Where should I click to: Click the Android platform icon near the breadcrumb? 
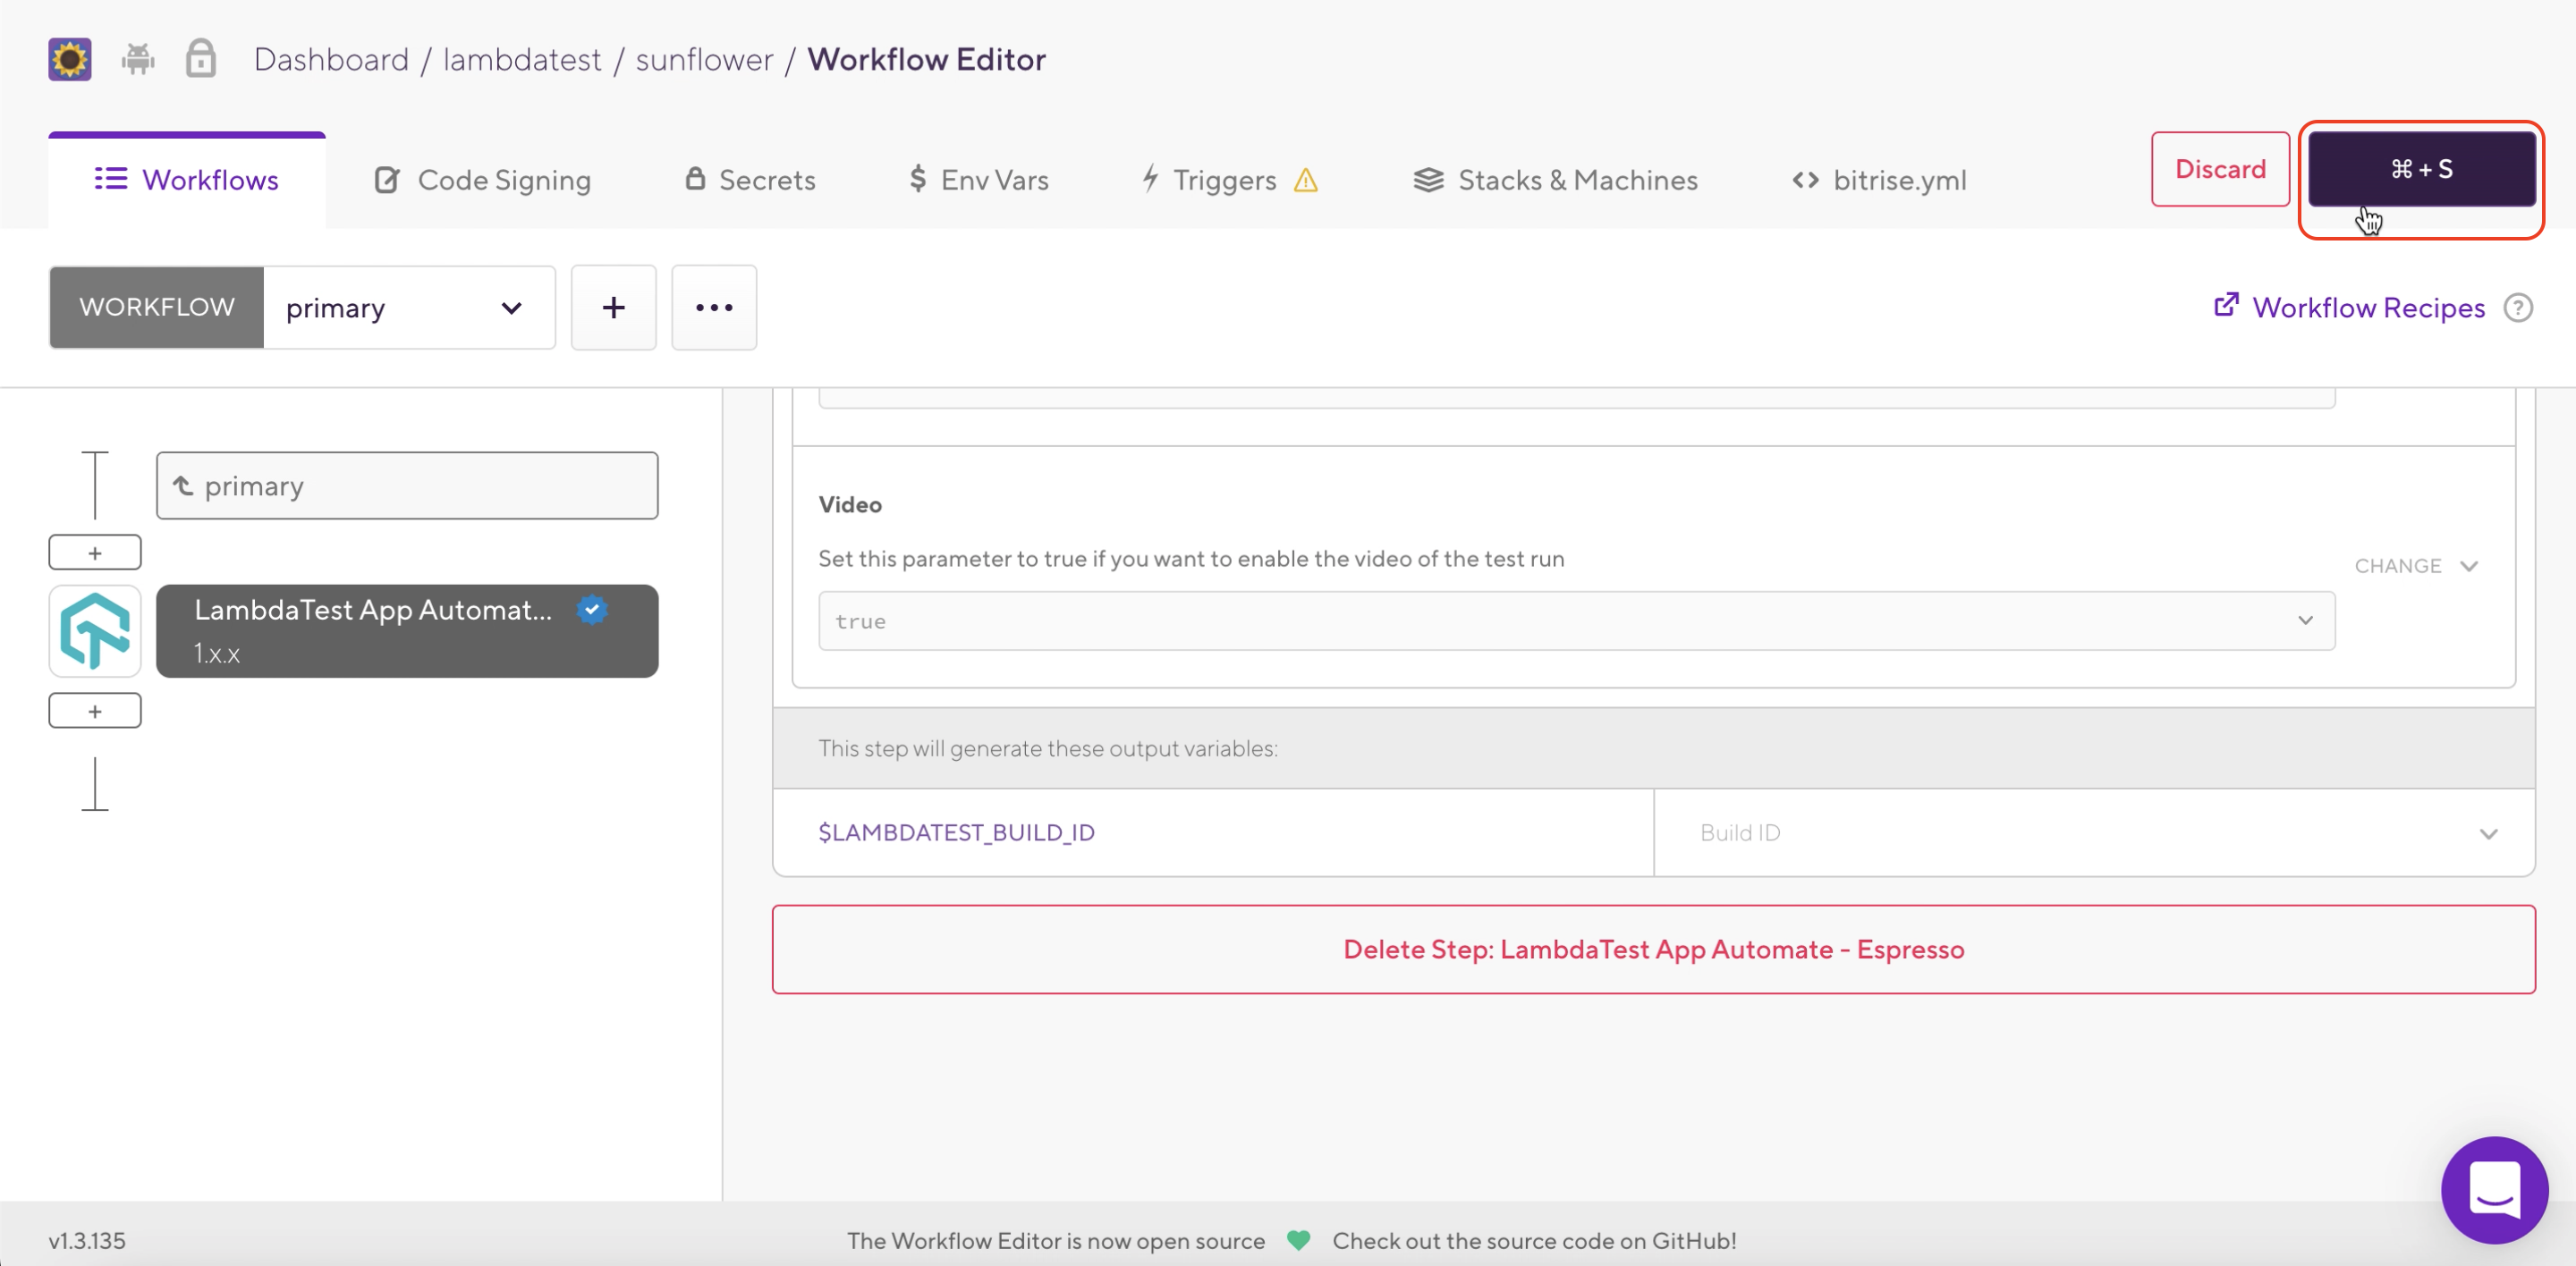138,59
